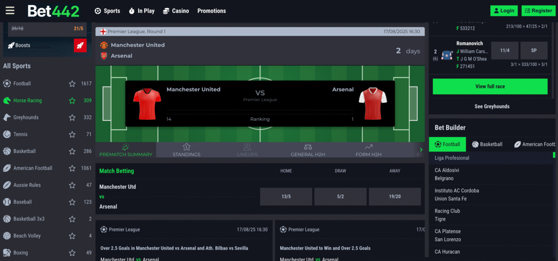Click Liga Profesional league header
The width and height of the screenshot is (558, 261).
point(491,158)
